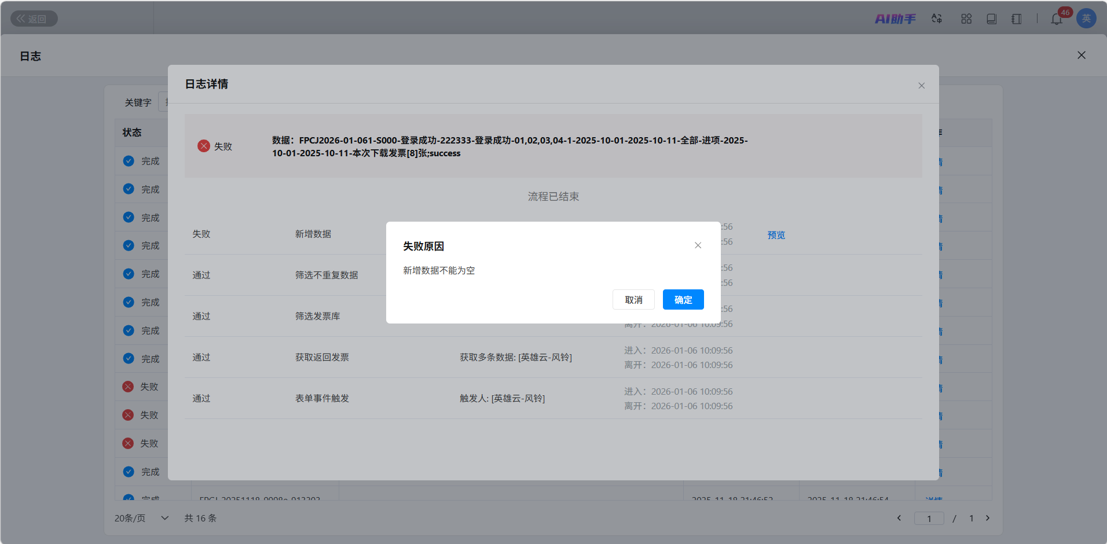Click the 确定 confirm button
Viewport: 1107px width, 544px height.
683,300
